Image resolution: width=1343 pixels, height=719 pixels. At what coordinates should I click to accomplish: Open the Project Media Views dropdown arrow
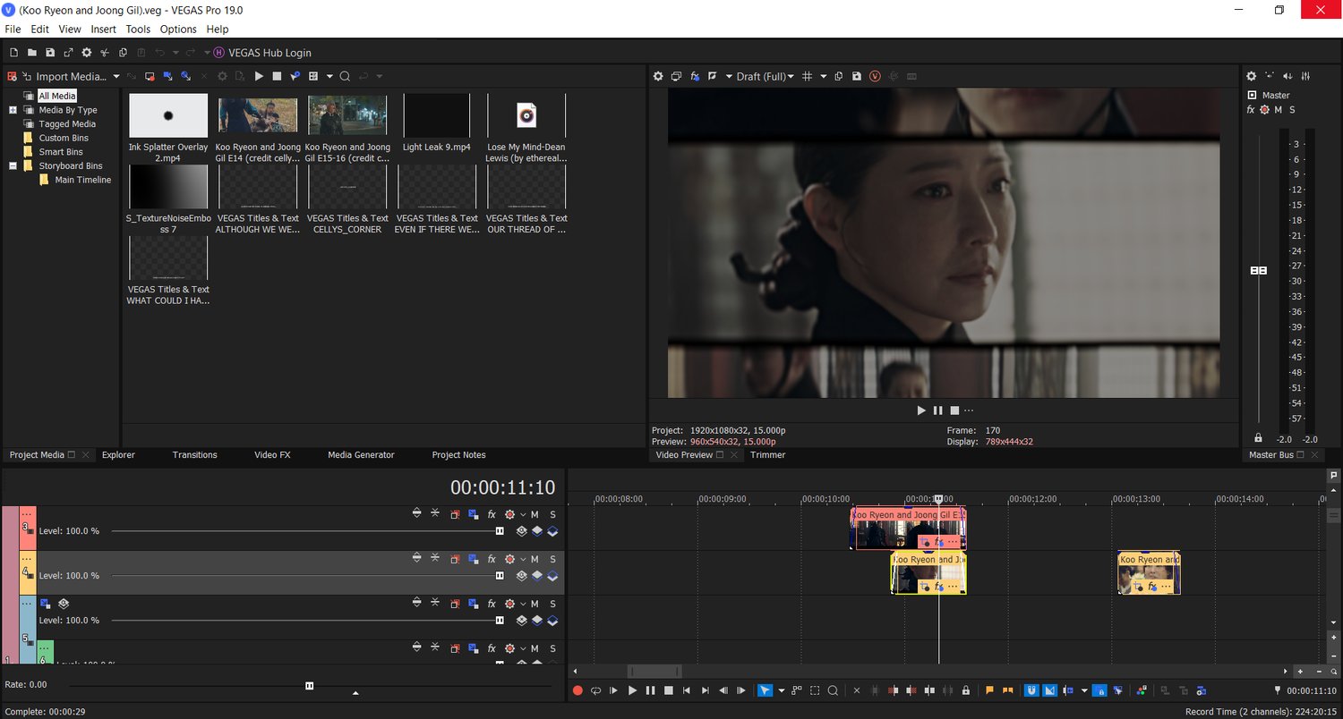[x=329, y=77]
